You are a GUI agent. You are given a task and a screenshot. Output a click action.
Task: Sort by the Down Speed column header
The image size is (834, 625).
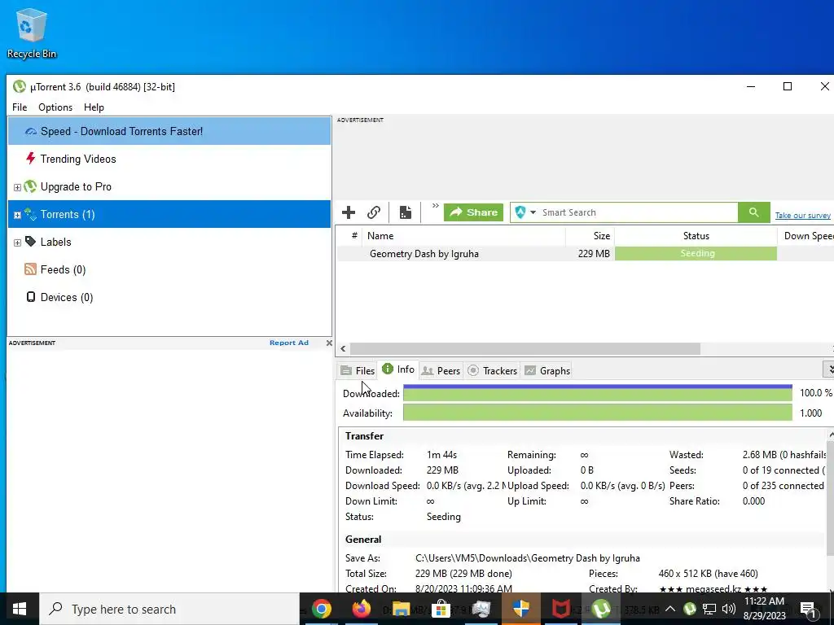[805, 236]
